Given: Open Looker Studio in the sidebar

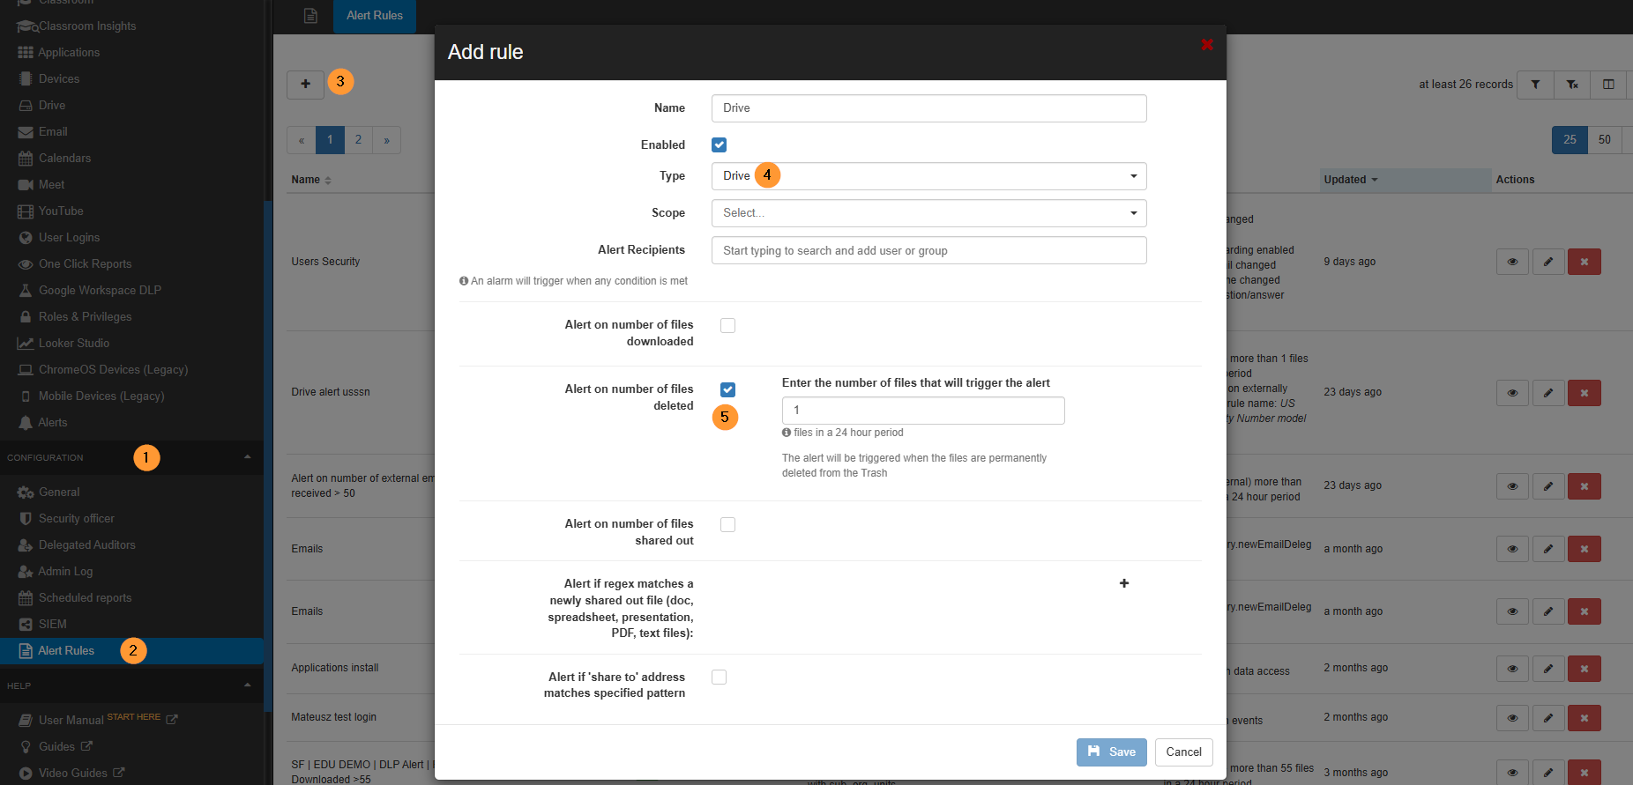Looking at the screenshot, I should (x=74, y=344).
